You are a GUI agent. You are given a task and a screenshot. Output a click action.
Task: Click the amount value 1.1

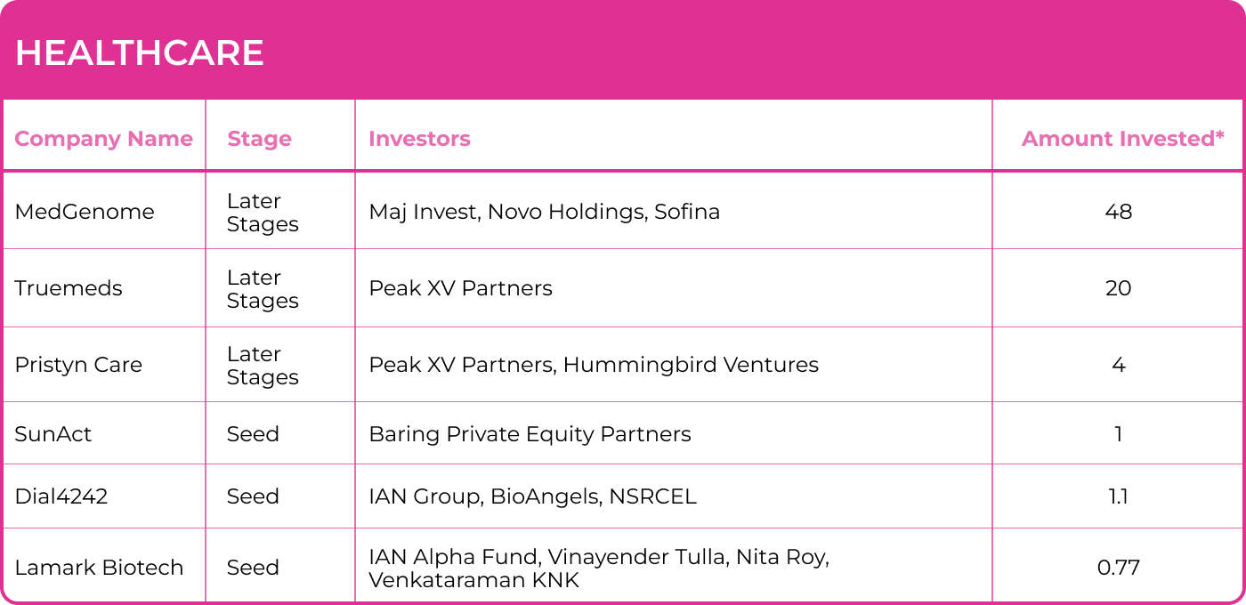coord(1118,496)
